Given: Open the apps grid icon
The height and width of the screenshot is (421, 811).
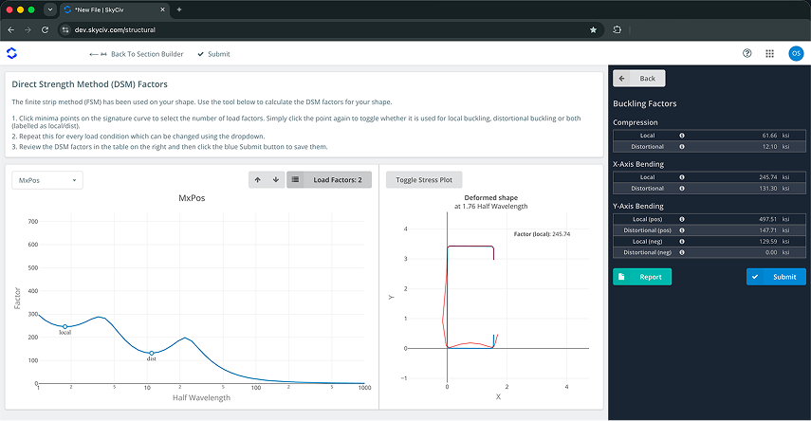Looking at the screenshot, I should point(769,53).
